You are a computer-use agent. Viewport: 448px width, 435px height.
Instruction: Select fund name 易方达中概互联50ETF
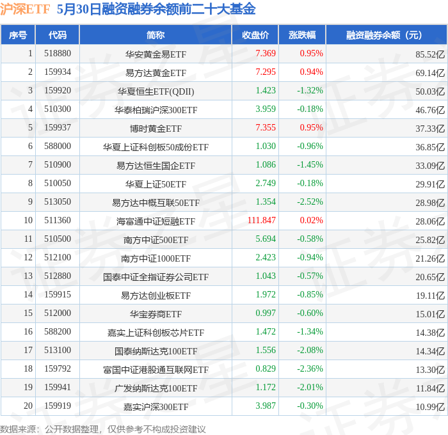(x=156, y=203)
